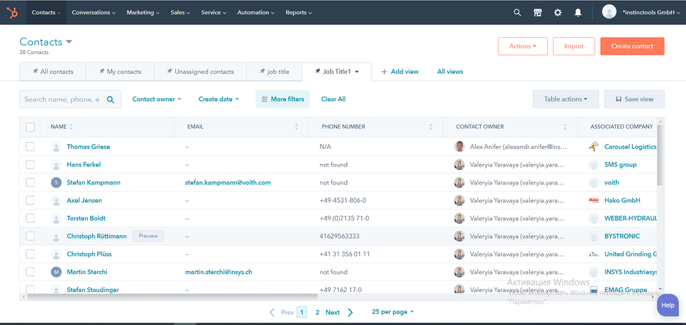The width and height of the screenshot is (686, 325).
Task: Click the Clear All link
Action: 333,99
